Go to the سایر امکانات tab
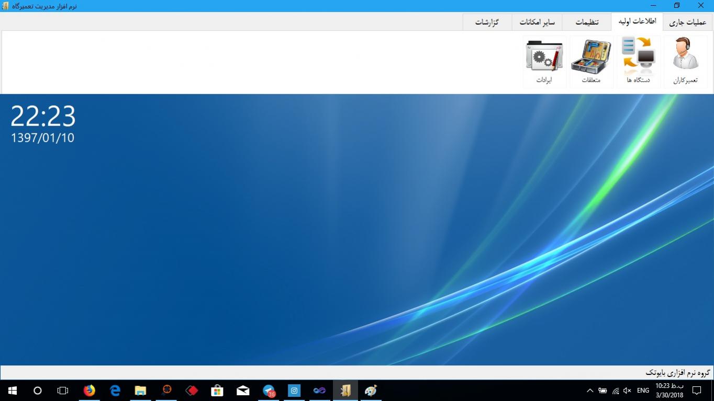Screen dimensions: 714x401 coord(537,22)
